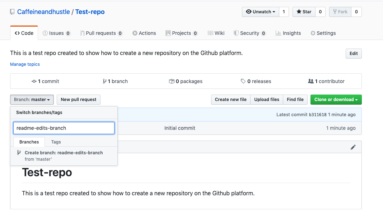The height and width of the screenshot is (219, 383).
Task: Click the people icon beside 1 contributor
Action: point(311,81)
